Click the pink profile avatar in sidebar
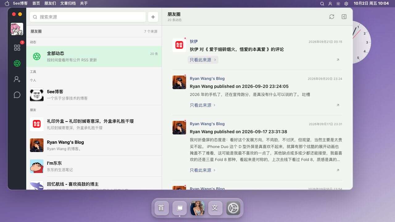The height and width of the screenshot is (222, 395). (17, 29)
